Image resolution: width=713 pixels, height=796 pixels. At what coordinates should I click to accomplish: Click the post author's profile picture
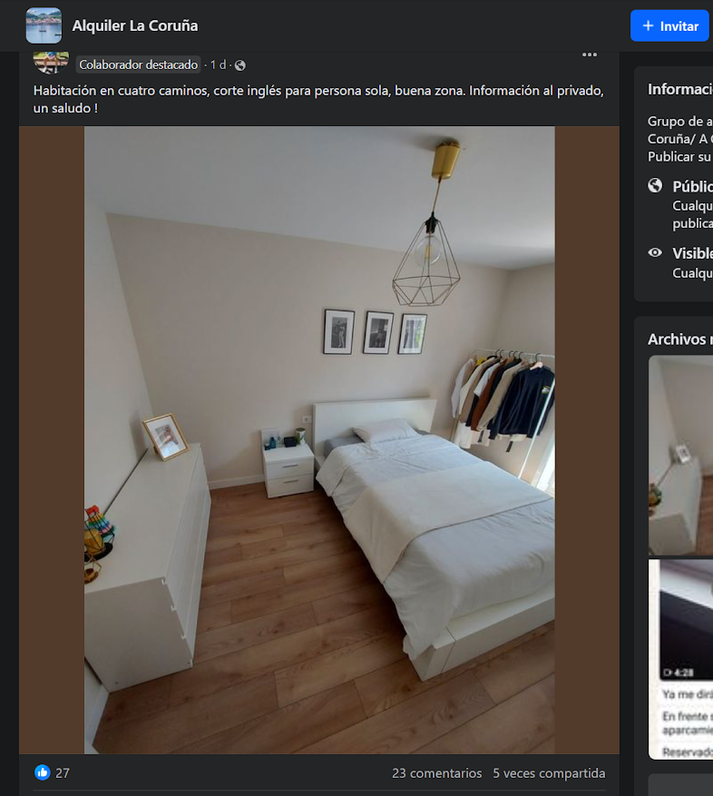(x=51, y=62)
